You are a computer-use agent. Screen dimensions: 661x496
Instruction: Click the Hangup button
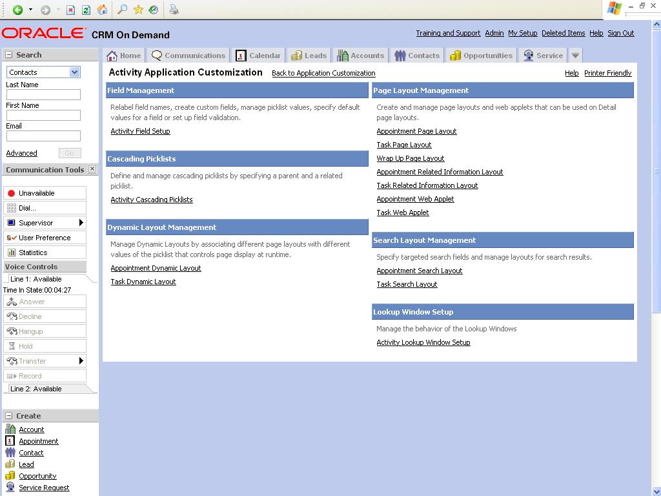coord(45,331)
